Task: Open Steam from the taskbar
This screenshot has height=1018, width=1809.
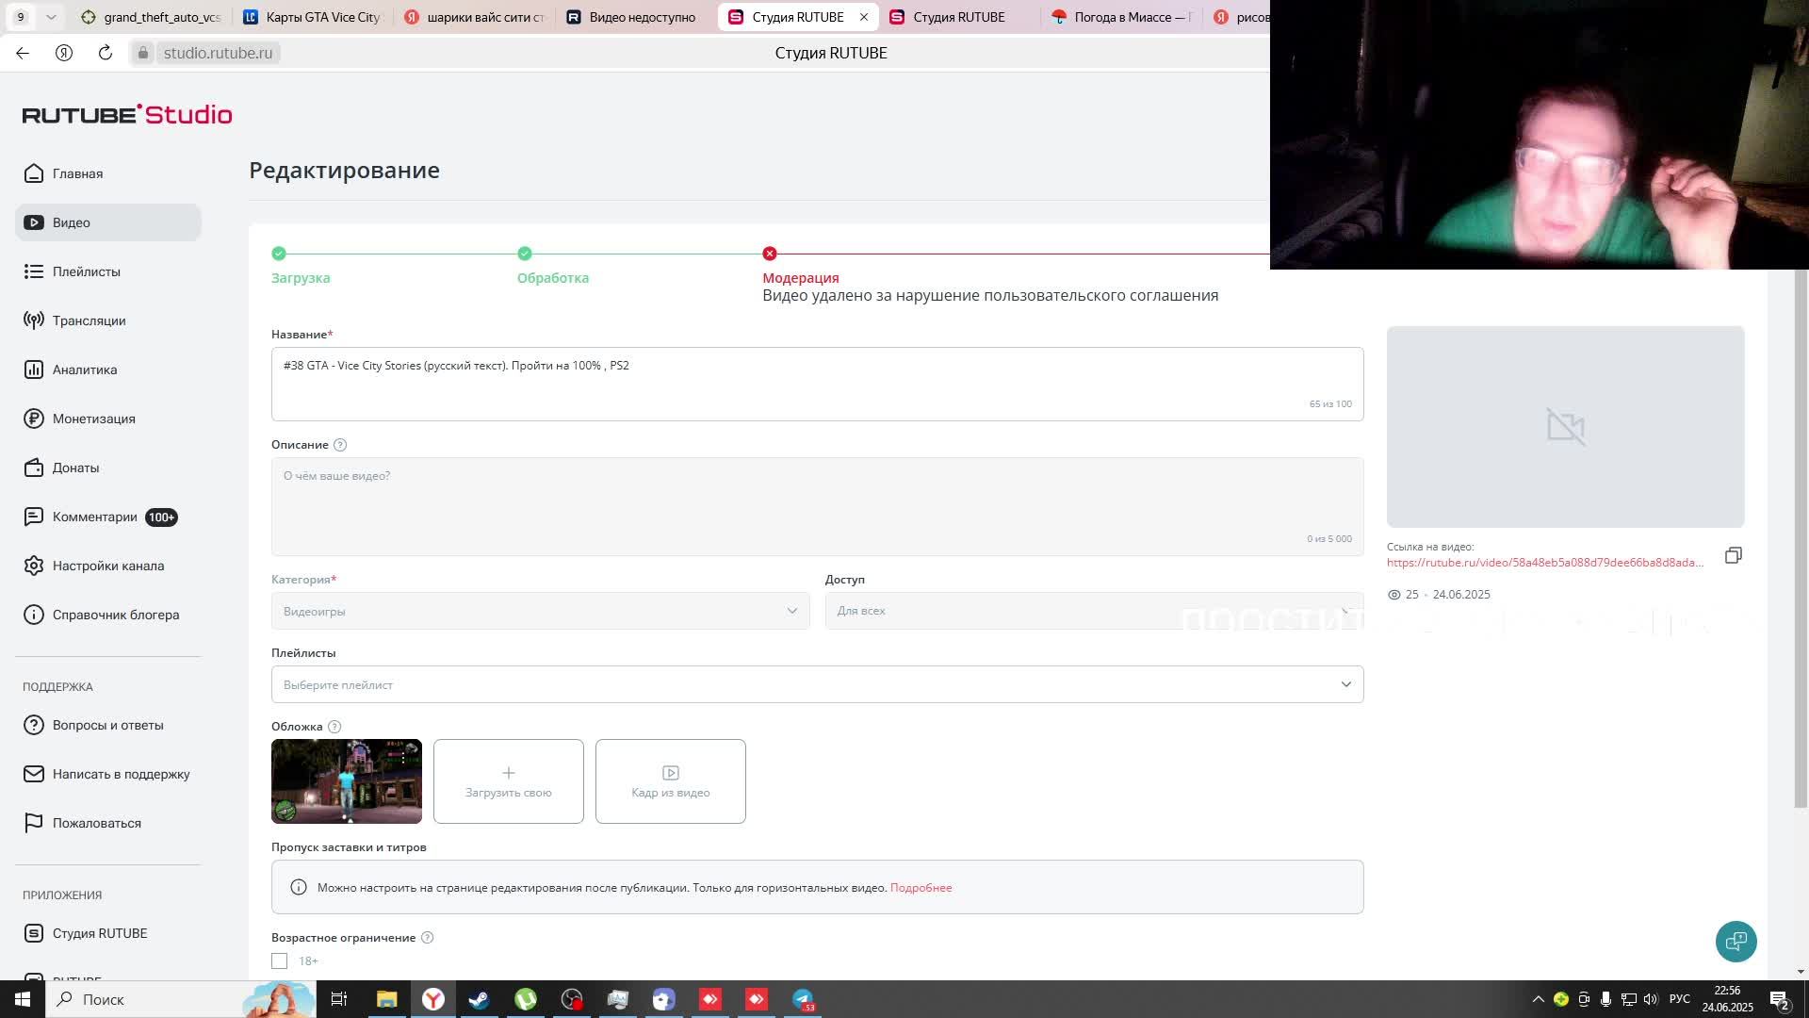Action: coord(479,999)
